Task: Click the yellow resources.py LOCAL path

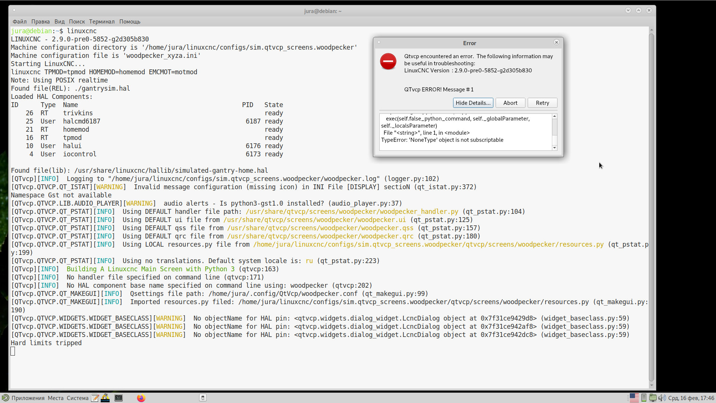Action: [428, 244]
